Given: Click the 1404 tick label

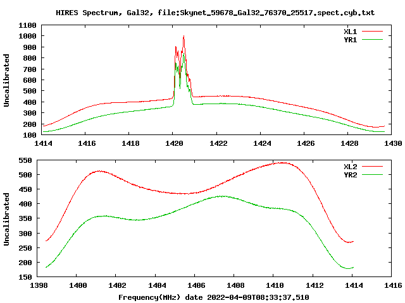Looking at the screenshot, I should tap(157, 285).
